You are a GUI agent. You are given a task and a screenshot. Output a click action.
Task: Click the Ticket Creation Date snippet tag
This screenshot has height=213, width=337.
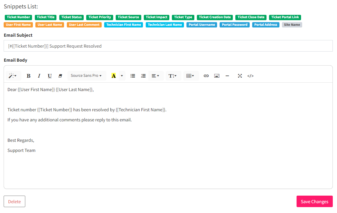tap(215, 17)
